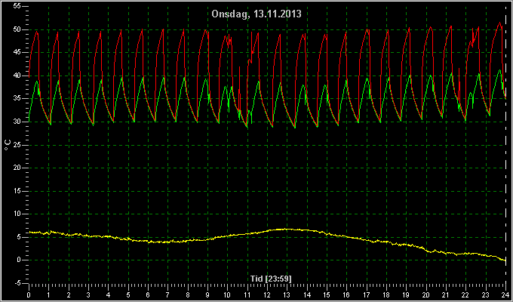Click the 0 degree y-axis label
Image resolution: width=513 pixels, height=302 pixels.
pyautogui.click(x=19, y=260)
